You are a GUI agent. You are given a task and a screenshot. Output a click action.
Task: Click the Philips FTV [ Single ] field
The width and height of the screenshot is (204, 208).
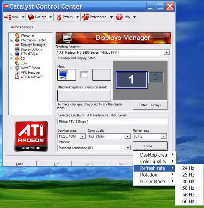112,122
